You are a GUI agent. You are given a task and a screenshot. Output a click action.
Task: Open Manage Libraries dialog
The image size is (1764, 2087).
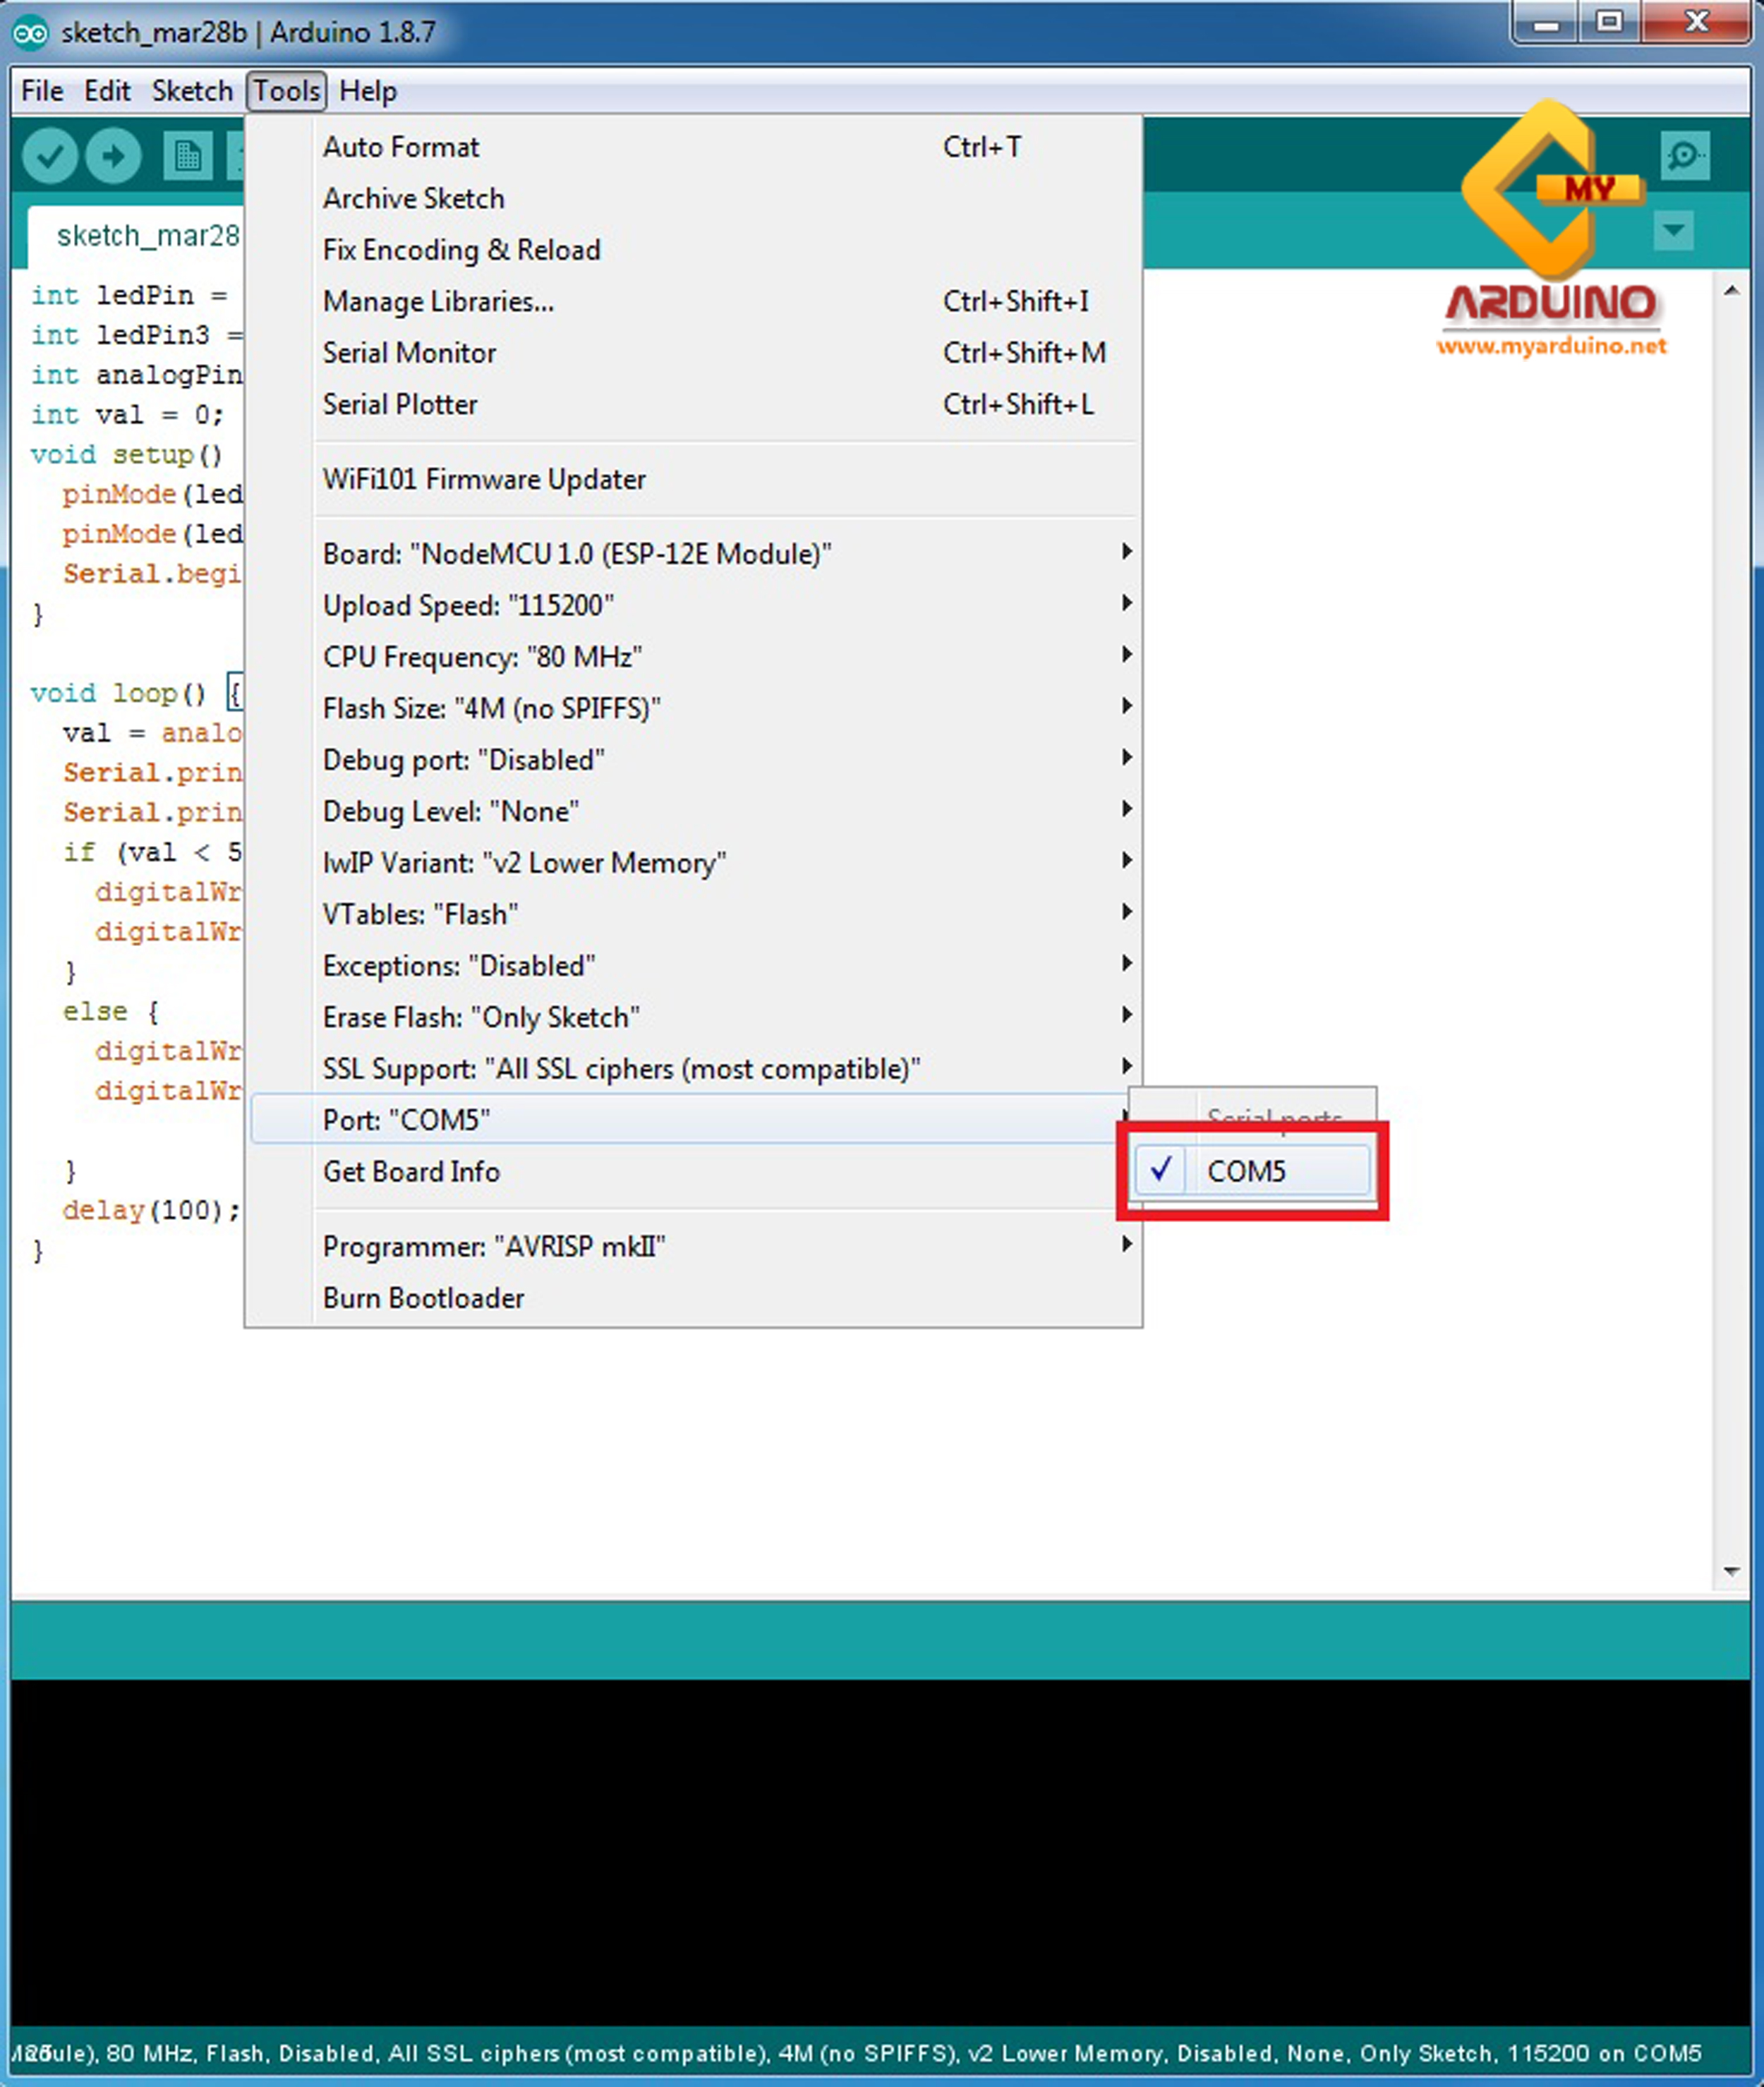pyautogui.click(x=438, y=301)
